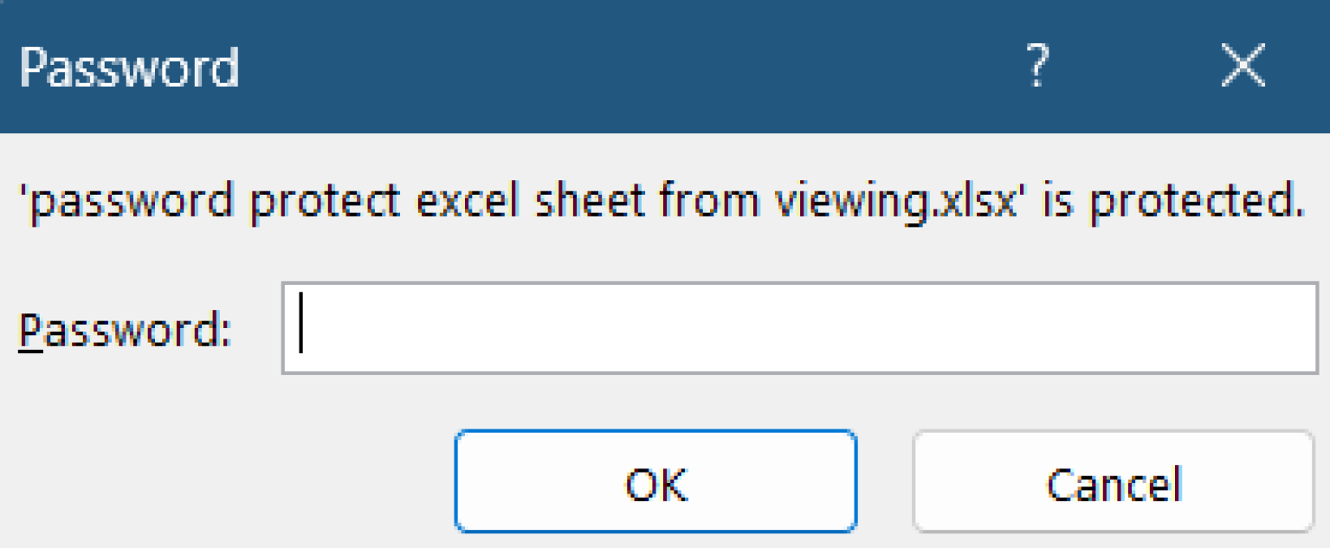Activate the highlighted default OK button

(655, 482)
